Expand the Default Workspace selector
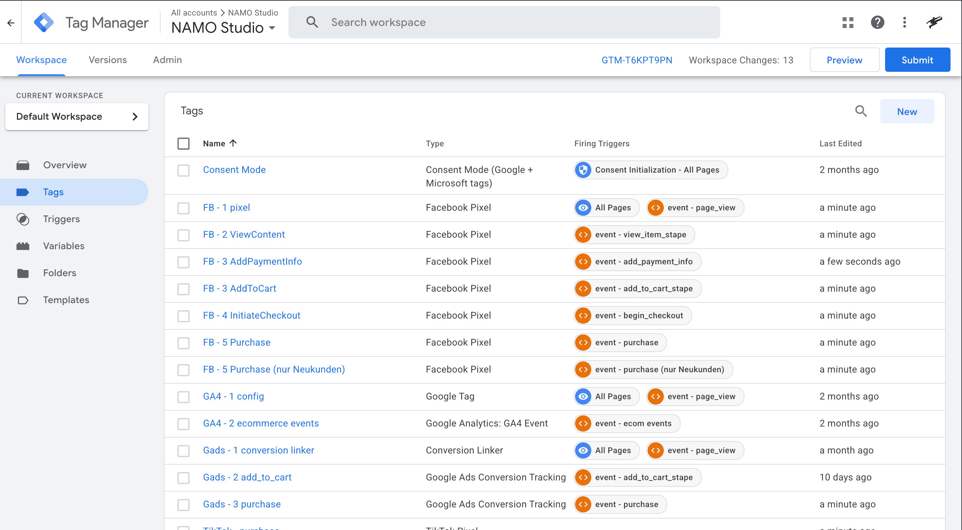This screenshot has height=530, width=962. click(77, 117)
